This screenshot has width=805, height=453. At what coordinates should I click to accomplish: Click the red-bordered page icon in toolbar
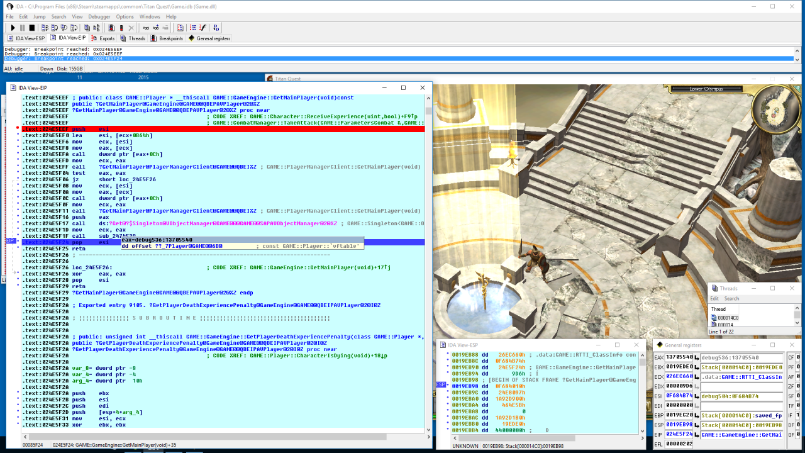click(180, 28)
